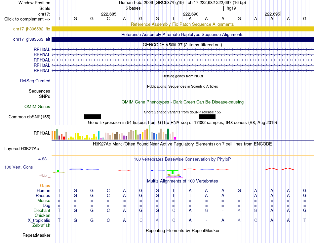
Task: Click the -4.5 PhyloP lower scale value
Action: [43, 176]
